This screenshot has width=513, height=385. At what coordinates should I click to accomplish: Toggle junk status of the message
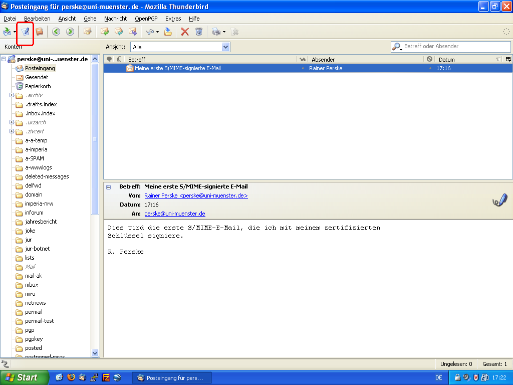[x=430, y=68]
